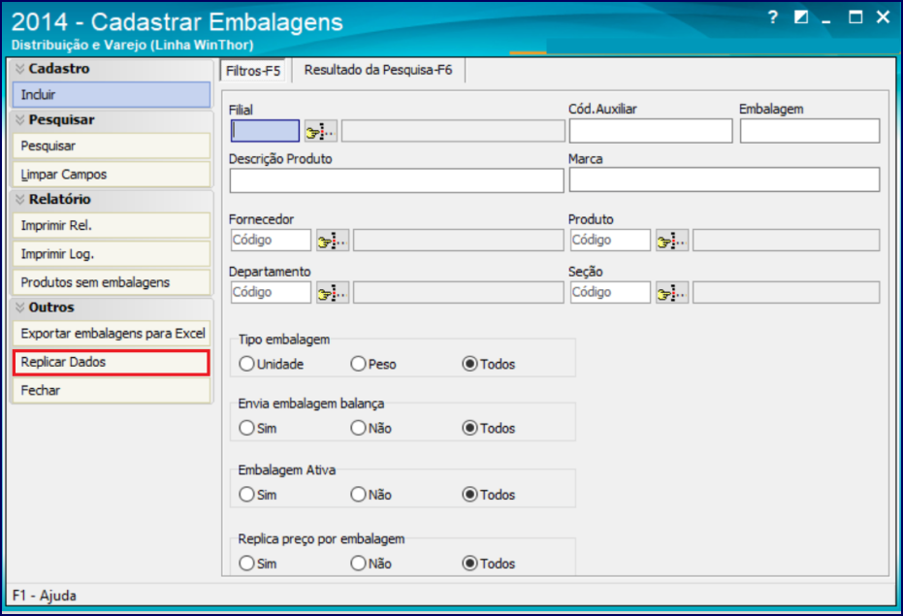903x616 pixels.
Task: Click Imprimir Log. button
Action: pyautogui.click(x=112, y=254)
